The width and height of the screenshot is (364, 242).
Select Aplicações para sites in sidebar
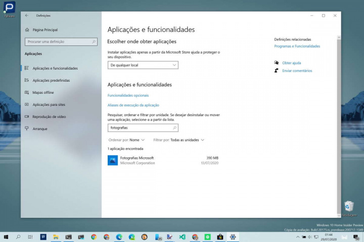click(x=49, y=104)
